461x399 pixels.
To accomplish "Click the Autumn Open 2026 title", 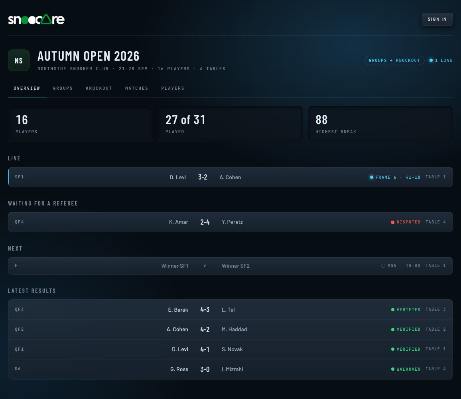I will [89, 56].
